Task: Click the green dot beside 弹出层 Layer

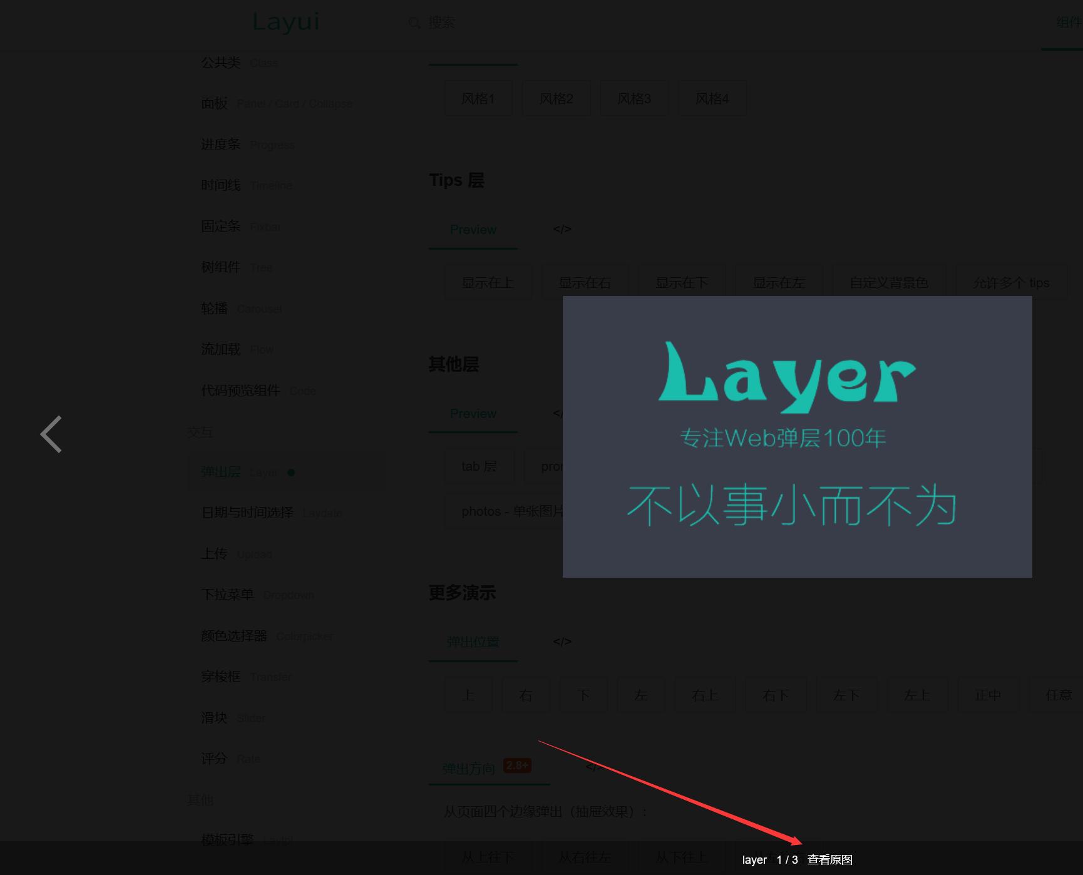Action: [291, 473]
